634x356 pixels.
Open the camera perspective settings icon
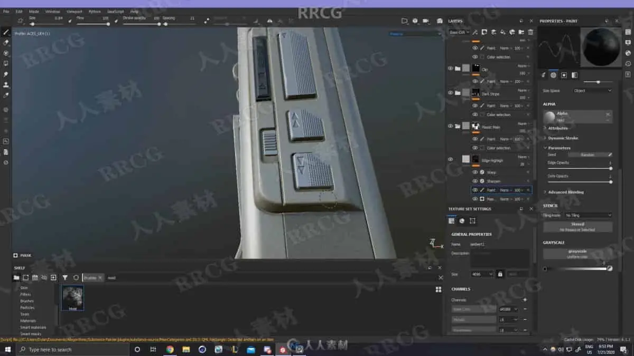click(x=405, y=21)
